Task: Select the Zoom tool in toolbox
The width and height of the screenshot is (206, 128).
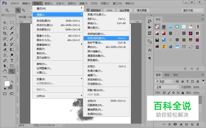Action: click(x=12, y=71)
